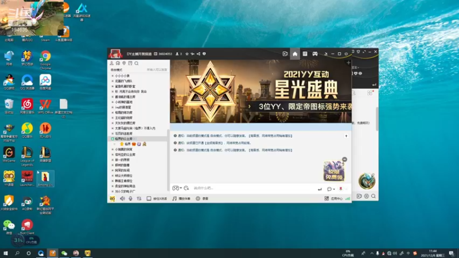
Task: Click the red gift icon in chat bar
Action: 341,189
